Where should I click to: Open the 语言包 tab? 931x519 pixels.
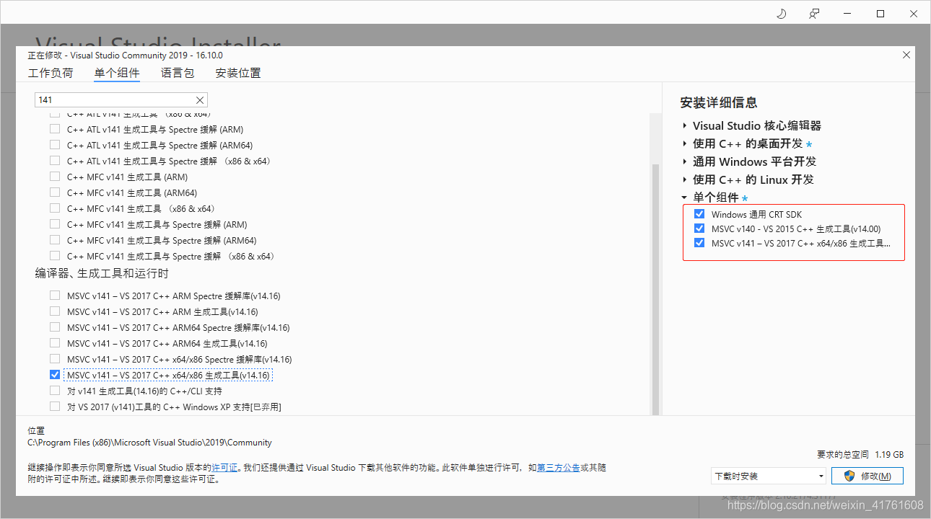pos(178,73)
